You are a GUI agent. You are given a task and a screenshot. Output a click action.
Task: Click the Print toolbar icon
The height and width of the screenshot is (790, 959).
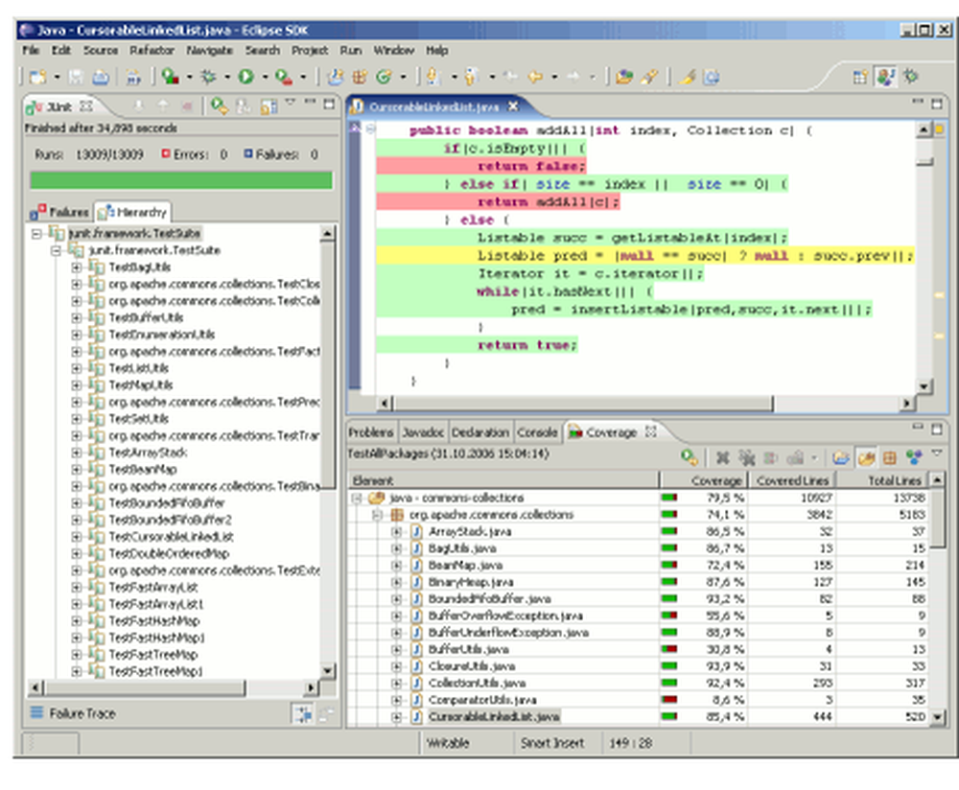click(x=101, y=77)
